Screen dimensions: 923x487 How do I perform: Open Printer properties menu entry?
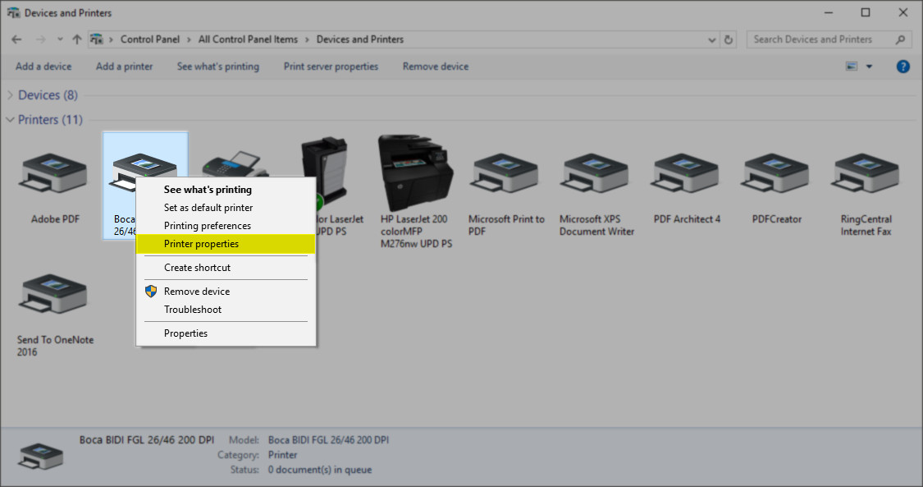pos(226,244)
